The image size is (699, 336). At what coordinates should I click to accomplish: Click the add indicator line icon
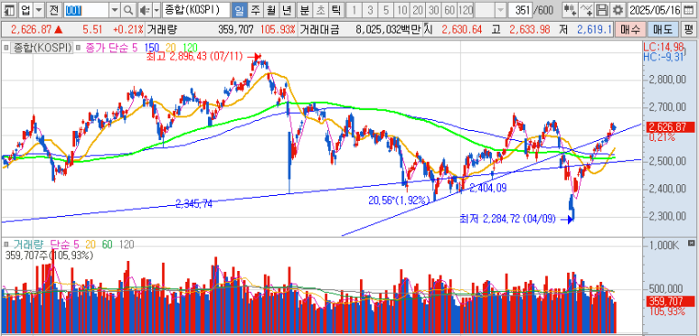(588, 10)
